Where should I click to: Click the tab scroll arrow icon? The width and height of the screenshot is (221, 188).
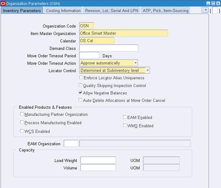pyautogui.click(x=205, y=10)
